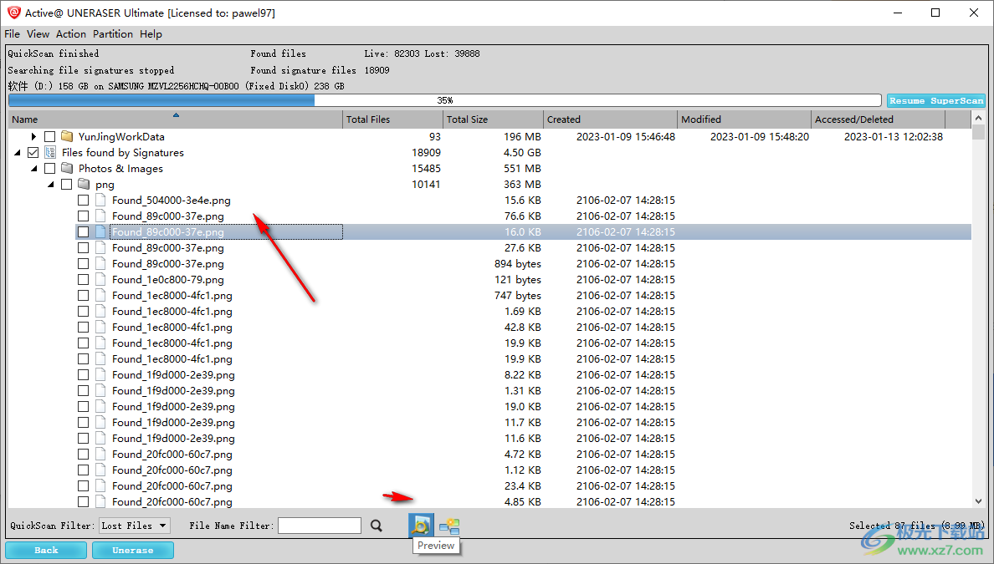Click the 35% scan progress bar

[444, 100]
